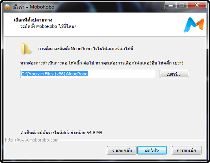Go back with the < ถอยกลับ button
The width and height of the screenshot is (210, 163).
[x=121, y=150]
